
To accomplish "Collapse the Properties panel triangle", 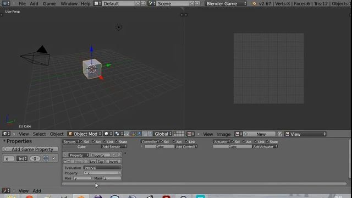I will pyautogui.click(x=4, y=141).
